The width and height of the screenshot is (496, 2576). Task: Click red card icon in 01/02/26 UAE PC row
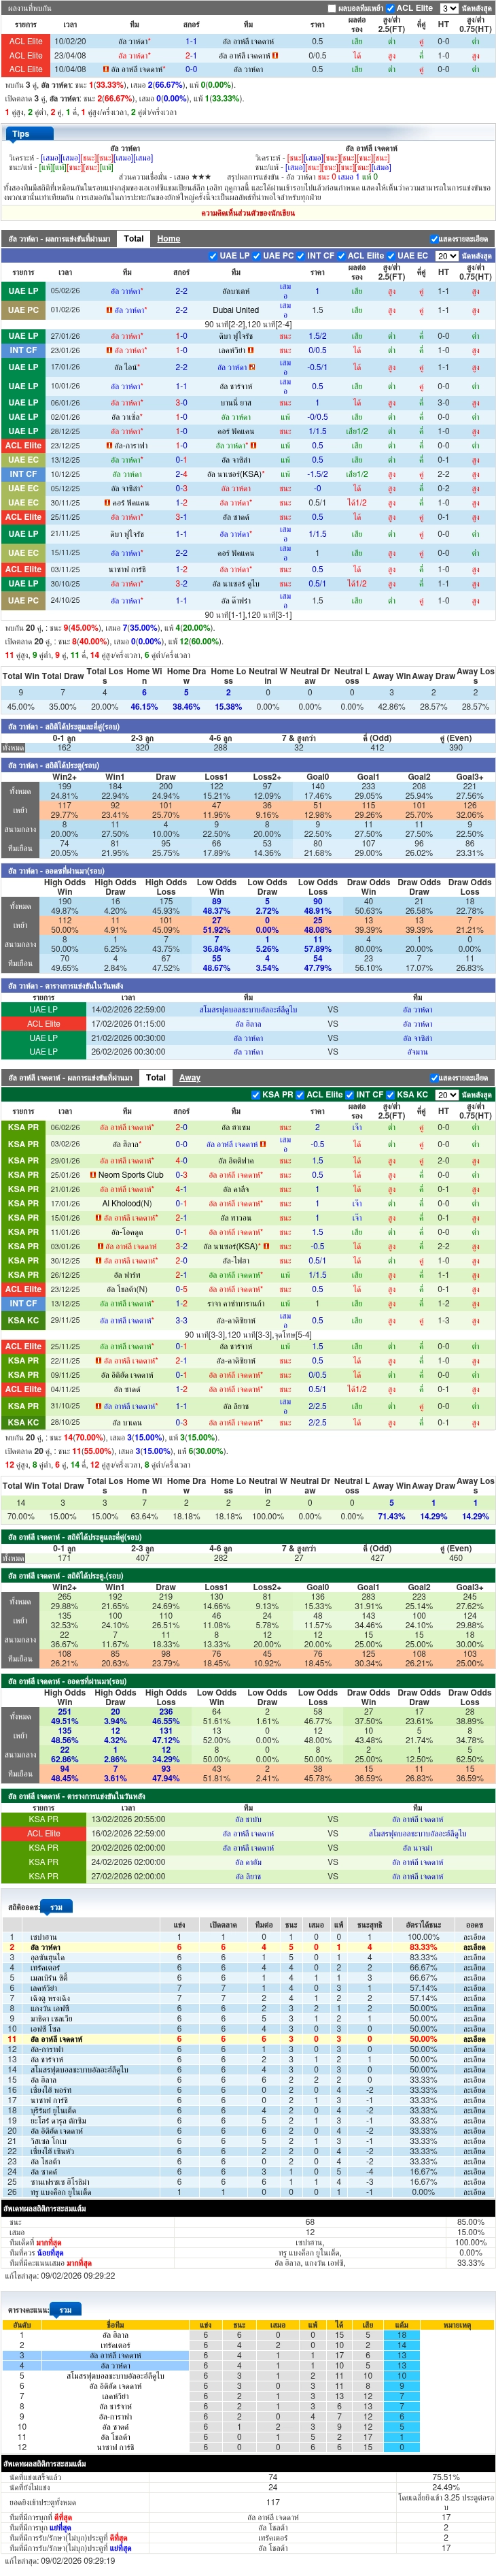click(109, 310)
